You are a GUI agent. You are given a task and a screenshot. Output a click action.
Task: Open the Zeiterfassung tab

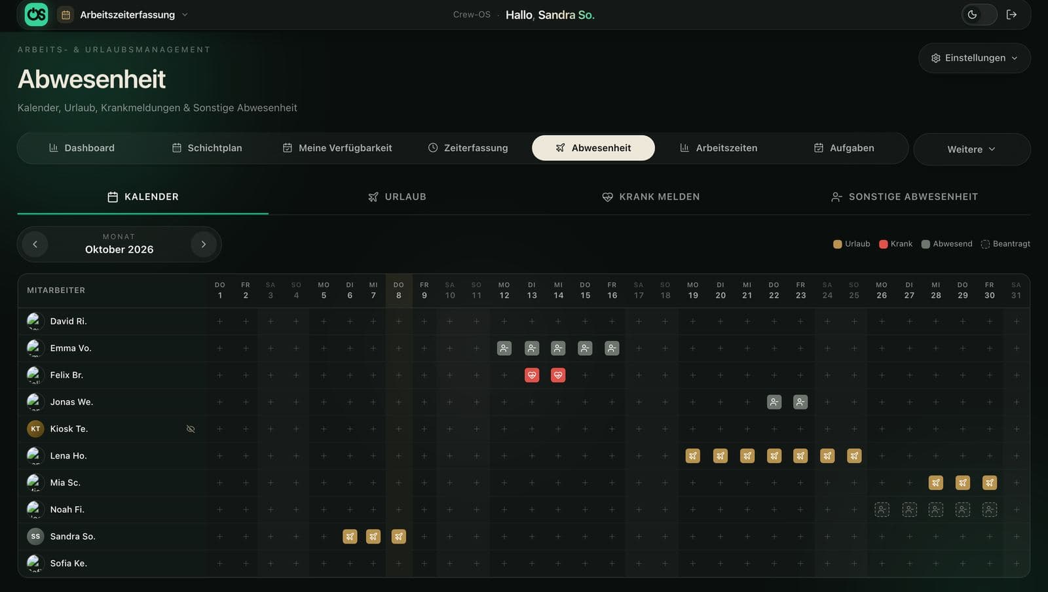pyautogui.click(x=468, y=148)
